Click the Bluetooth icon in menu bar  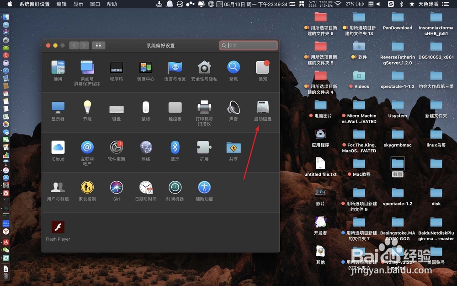pos(401,4)
